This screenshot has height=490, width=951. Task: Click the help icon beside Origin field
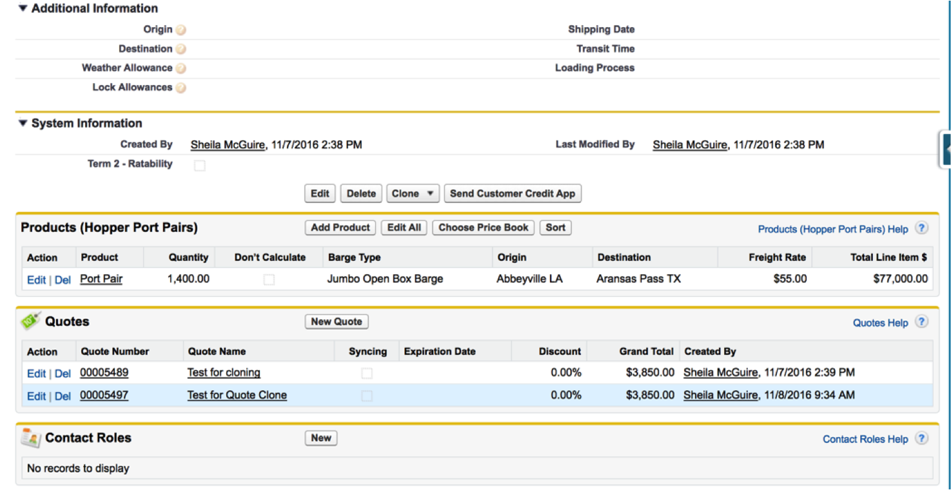(x=181, y=30)
